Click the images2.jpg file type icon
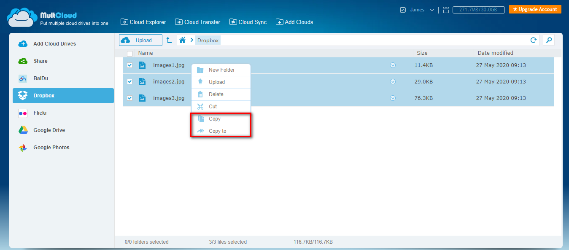The height and width of the screenshot is (250, 569). 142,82
